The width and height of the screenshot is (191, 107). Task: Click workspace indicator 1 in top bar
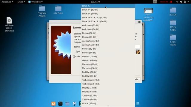pyautogui.click(x=155, y=2)
